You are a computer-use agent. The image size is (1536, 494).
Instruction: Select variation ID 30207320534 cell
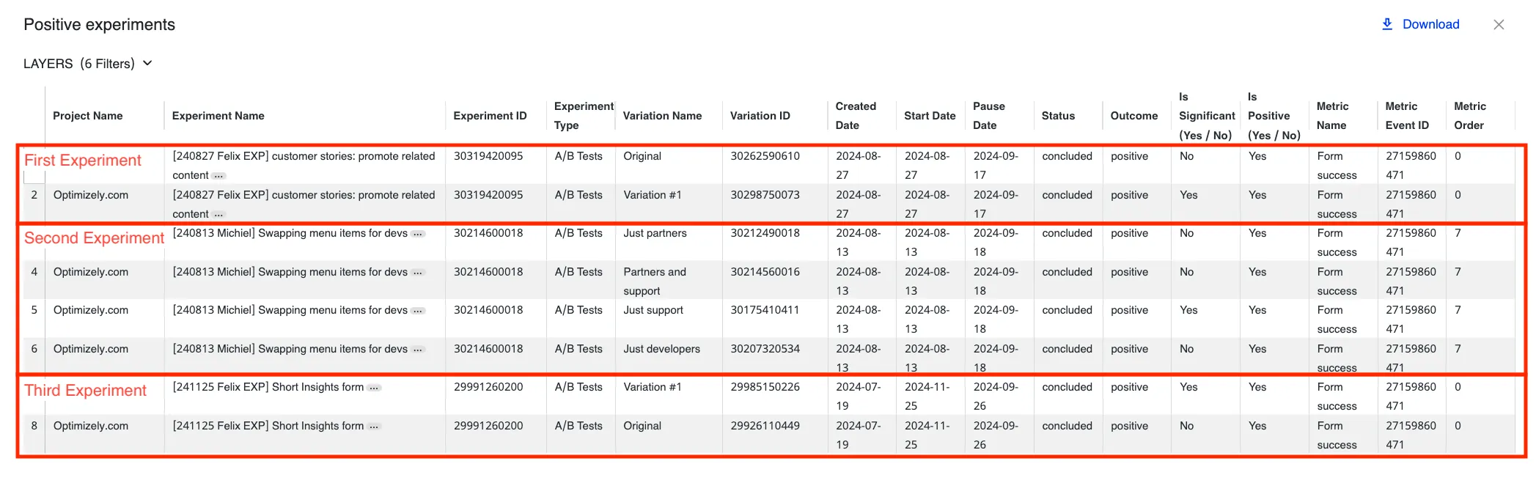(x=765, y=349)
